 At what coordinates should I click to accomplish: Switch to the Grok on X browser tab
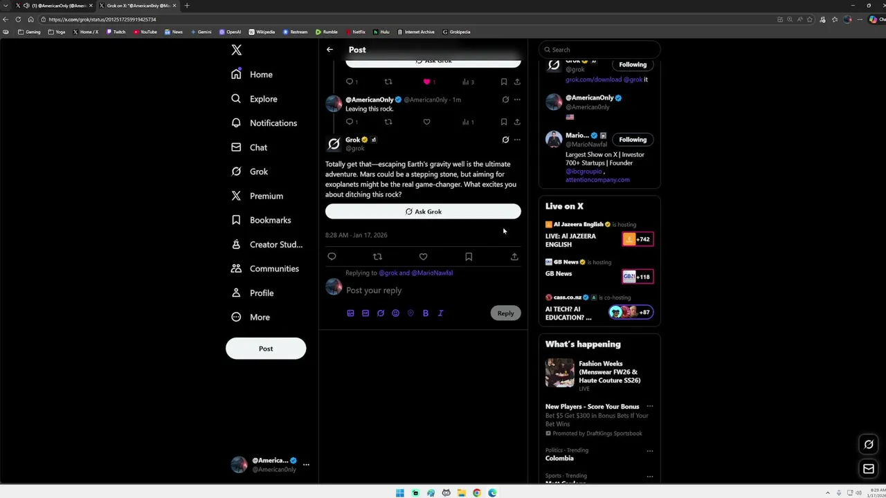coord(137,6)
